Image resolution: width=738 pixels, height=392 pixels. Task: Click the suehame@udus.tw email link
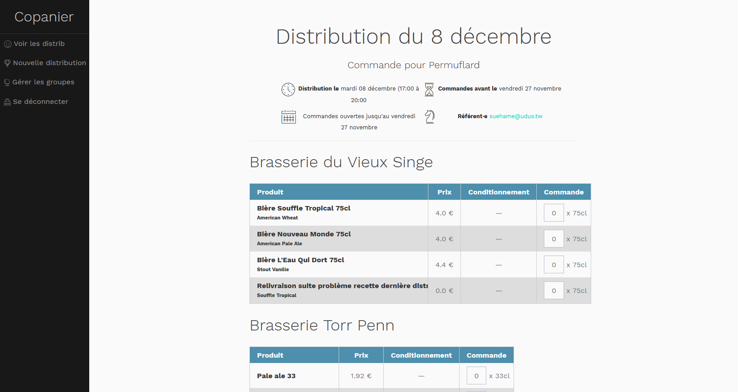click(516, 116)
